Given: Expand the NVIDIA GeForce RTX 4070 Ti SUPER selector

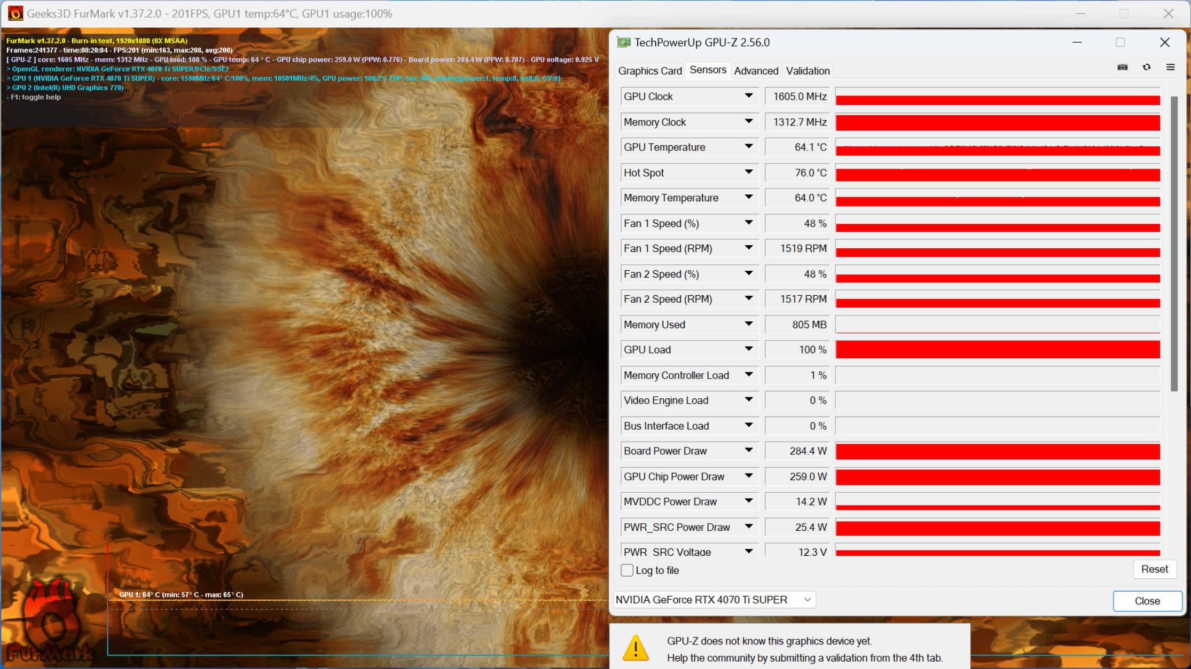Looking at the screenshot, I should 808,600.
